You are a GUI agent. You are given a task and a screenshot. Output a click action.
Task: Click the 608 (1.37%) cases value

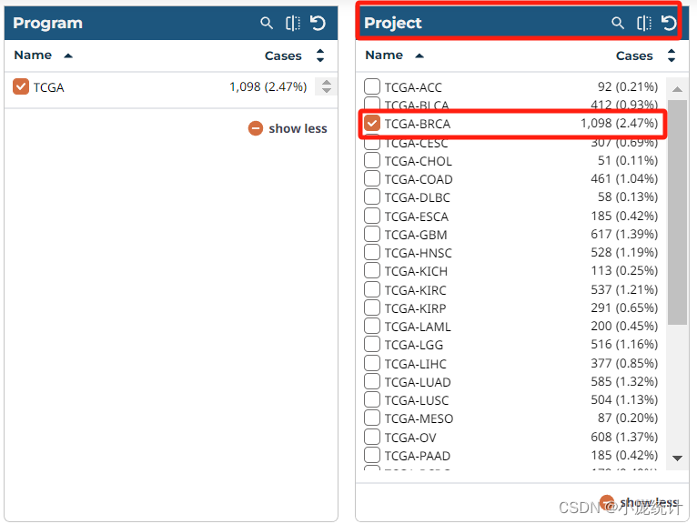coord(624,437)
